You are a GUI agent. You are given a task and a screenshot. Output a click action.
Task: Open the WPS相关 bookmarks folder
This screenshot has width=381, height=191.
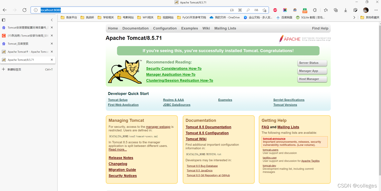pyautogui.click(x=145, y=18)
